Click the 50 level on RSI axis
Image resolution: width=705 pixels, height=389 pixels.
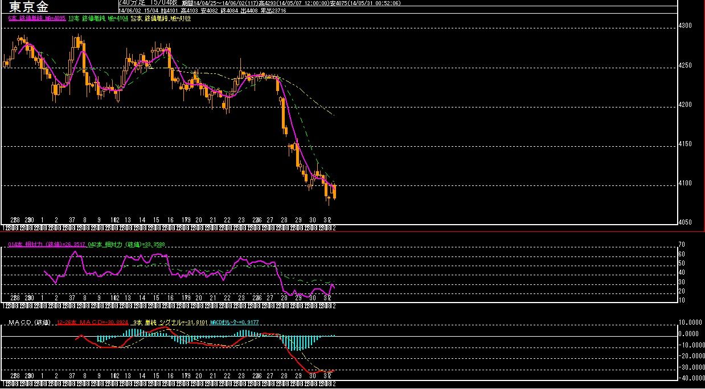(681, 263)
